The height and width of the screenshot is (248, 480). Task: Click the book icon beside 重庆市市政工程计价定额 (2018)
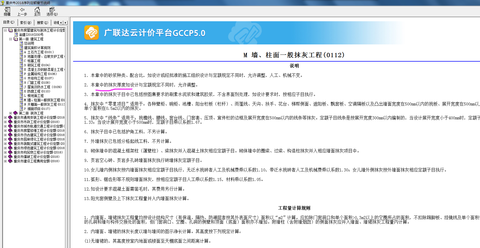(x=11, y=122)
